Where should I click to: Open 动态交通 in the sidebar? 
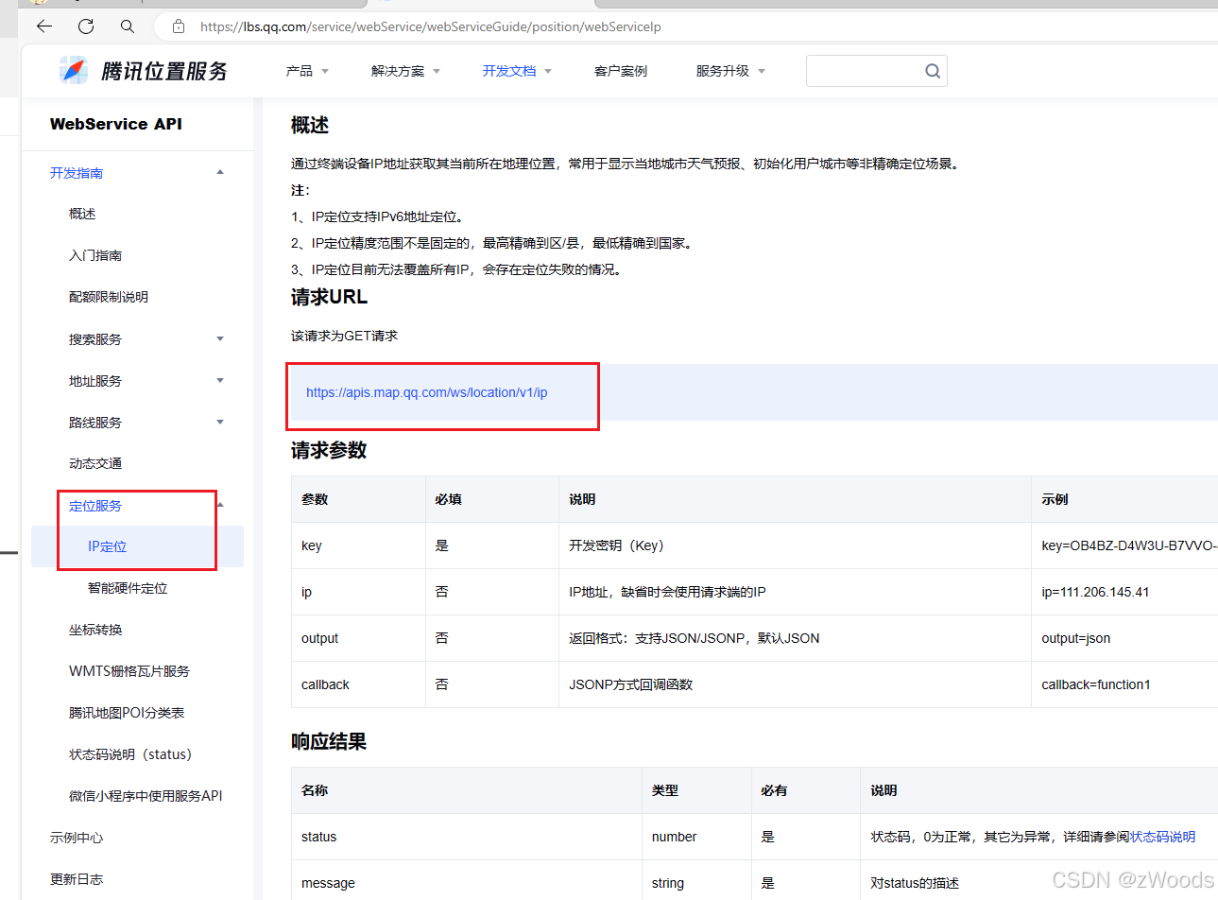[x=95, y=463]
